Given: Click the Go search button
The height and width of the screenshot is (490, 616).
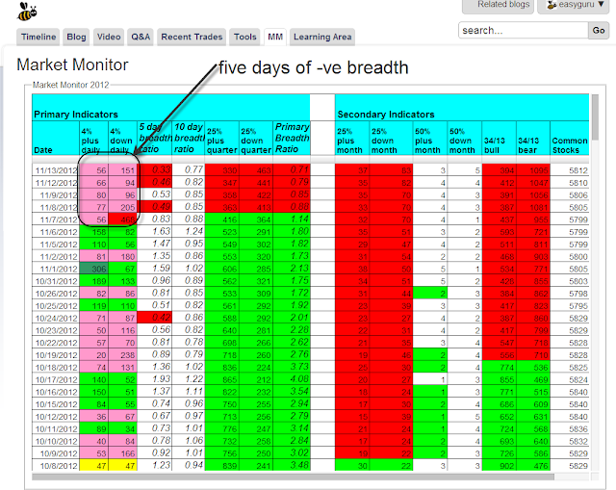Looking at the screenshot, I should 599,30.
